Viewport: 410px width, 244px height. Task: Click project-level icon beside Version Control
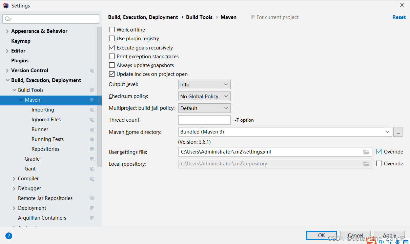pyautogui.click(x=92, y=70)
